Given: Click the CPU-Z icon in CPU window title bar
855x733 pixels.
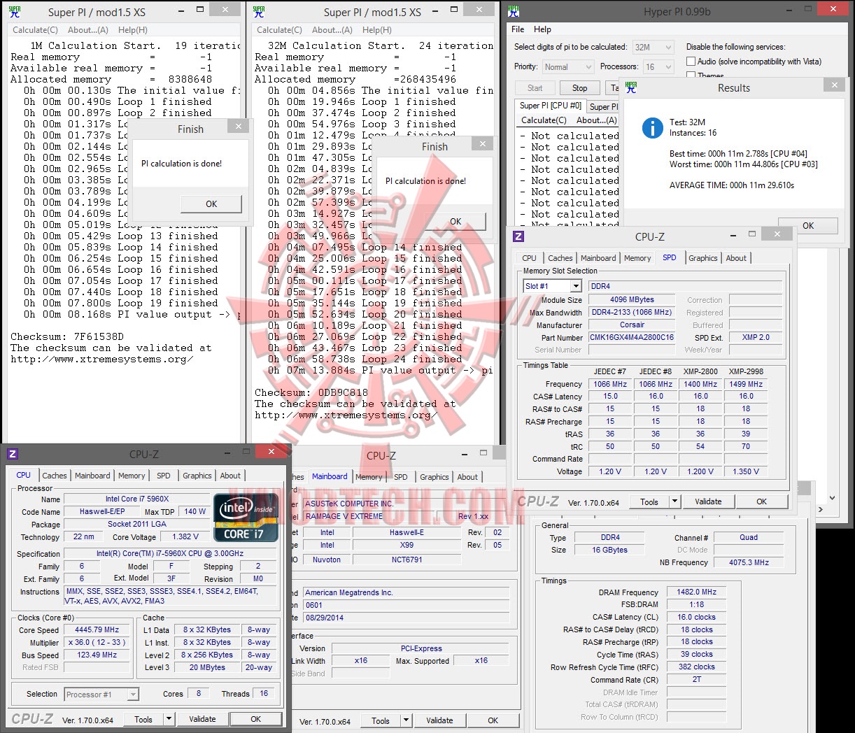Looking at the screenshot, I should point(13,454).
